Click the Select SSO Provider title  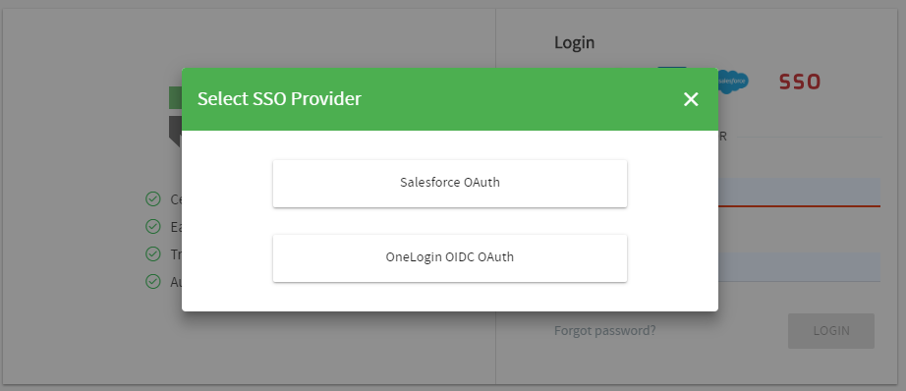click(x=279, y=99)
